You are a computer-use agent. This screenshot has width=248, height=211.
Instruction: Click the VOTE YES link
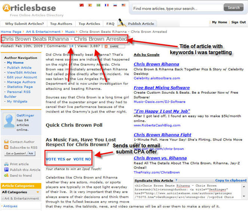tap(55, 159)
